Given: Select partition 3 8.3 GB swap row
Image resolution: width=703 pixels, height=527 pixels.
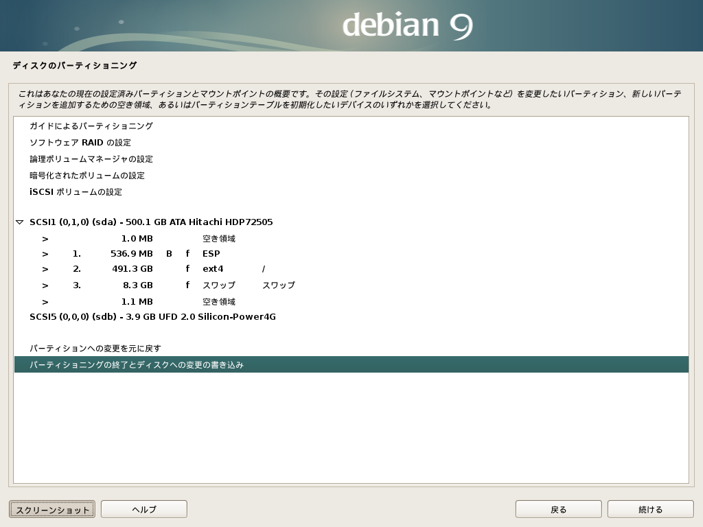Looking at the screenshot, I should coord(351,285).
